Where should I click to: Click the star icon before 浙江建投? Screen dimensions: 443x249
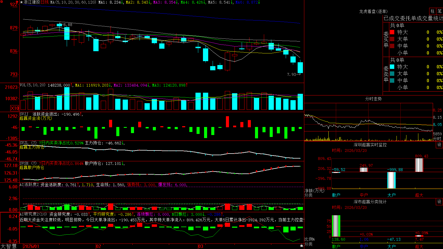(22, 2)
